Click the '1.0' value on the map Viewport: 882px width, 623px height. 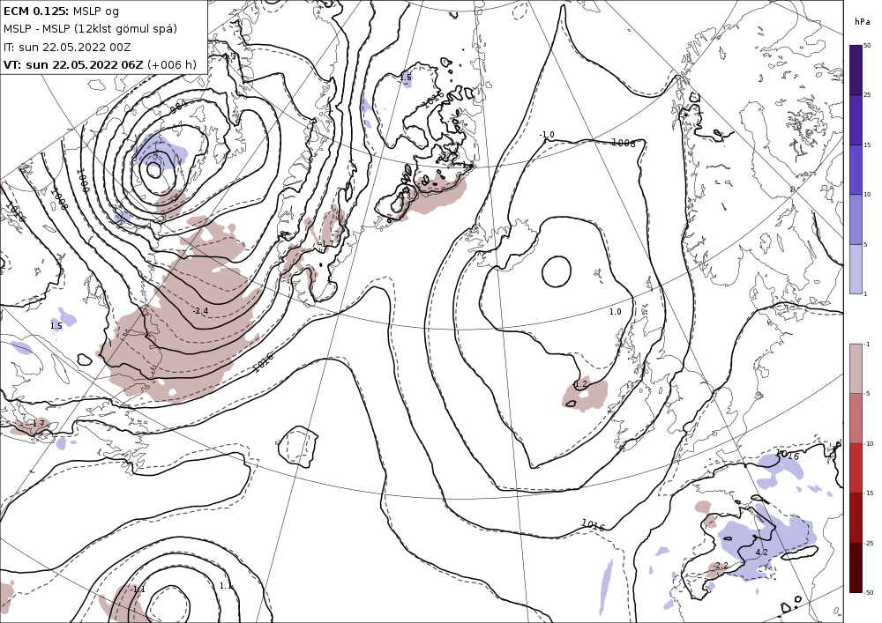tap(616, 311)
